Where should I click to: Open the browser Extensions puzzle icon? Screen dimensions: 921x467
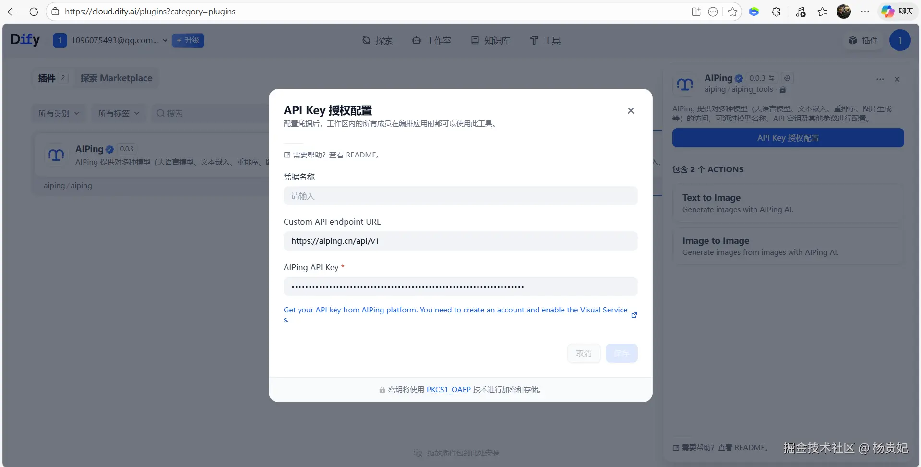(x=776, y=12)
